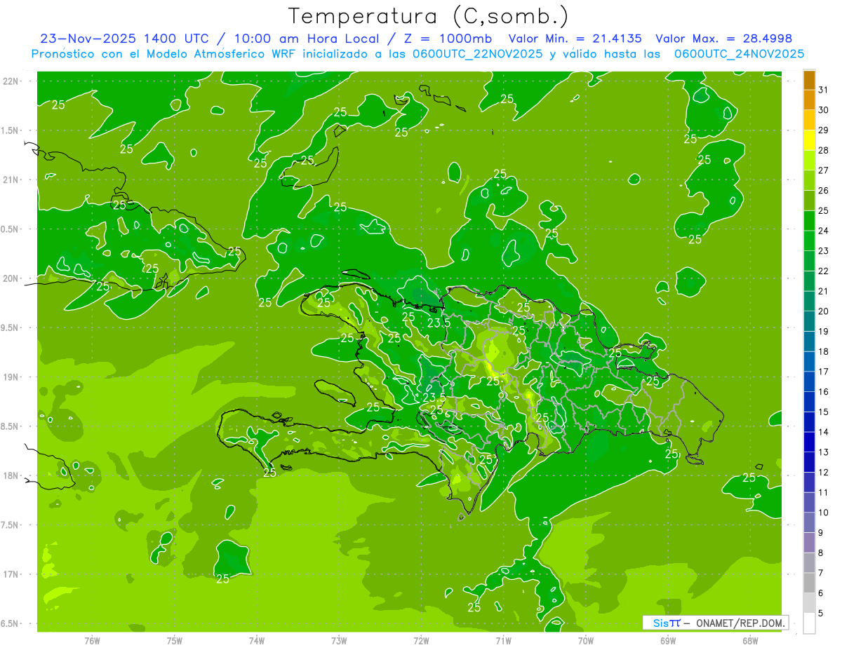Click the '1.5N' latitude tick label
842x650 pixels.
click(10, 130)
